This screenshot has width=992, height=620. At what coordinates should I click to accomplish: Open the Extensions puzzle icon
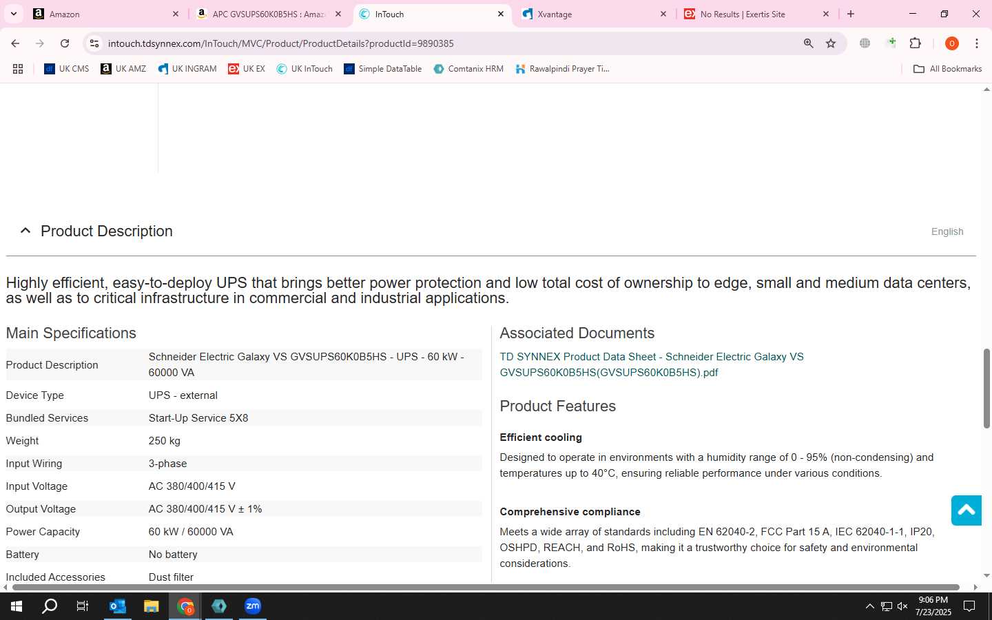tap(915, 43)
